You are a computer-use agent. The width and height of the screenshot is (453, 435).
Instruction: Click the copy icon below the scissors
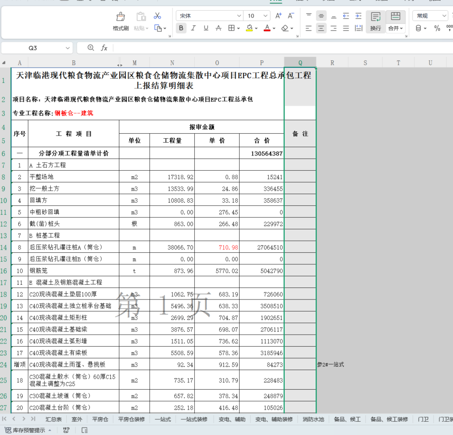point(159,28)
